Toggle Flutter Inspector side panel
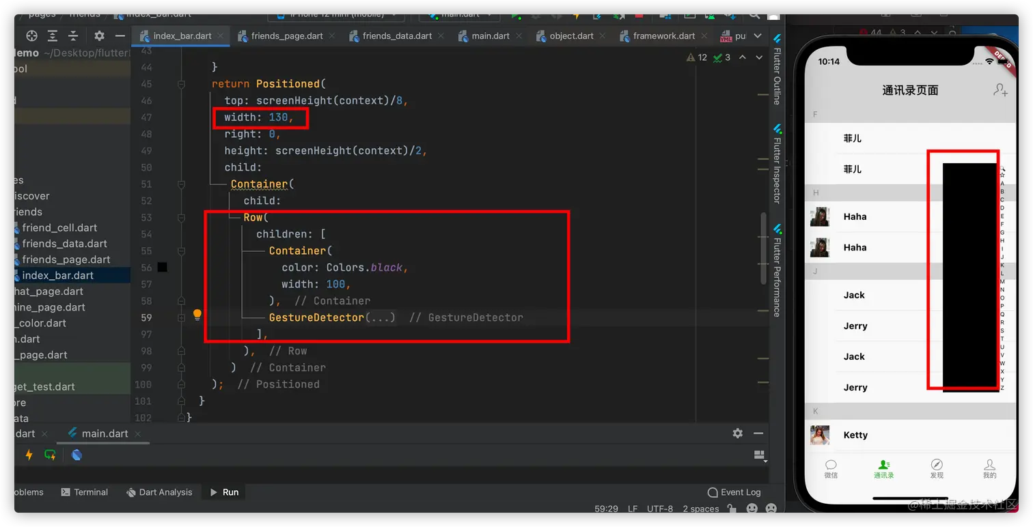This screenshot has height=527, width=1033. (777, 164)
